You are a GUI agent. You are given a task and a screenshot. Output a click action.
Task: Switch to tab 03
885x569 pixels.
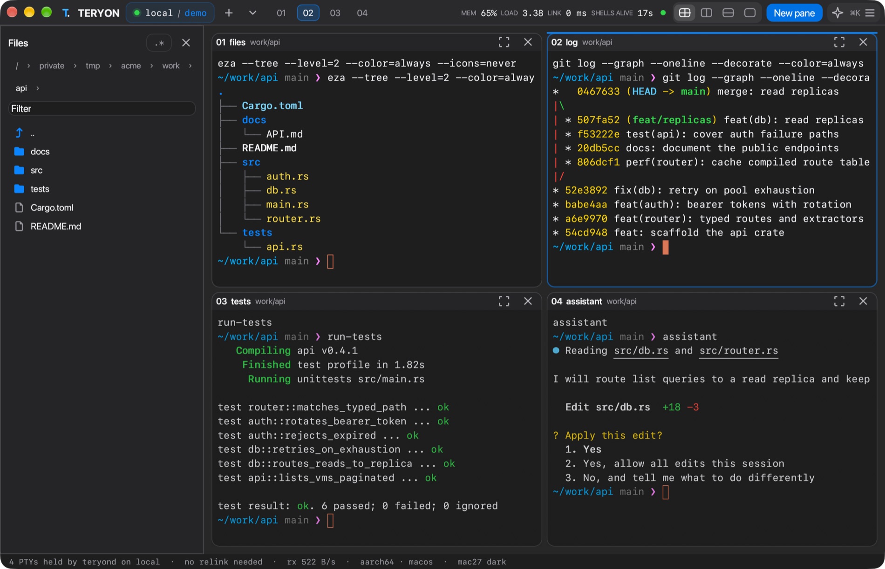tap(335, 13)
